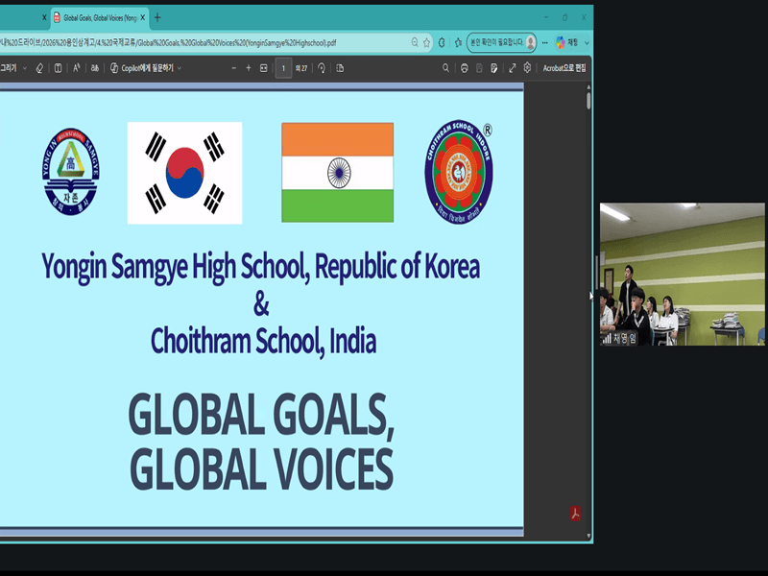768x576 pixels.
Task: Zoom out with the minus button
Action: [x=233, y=68]
